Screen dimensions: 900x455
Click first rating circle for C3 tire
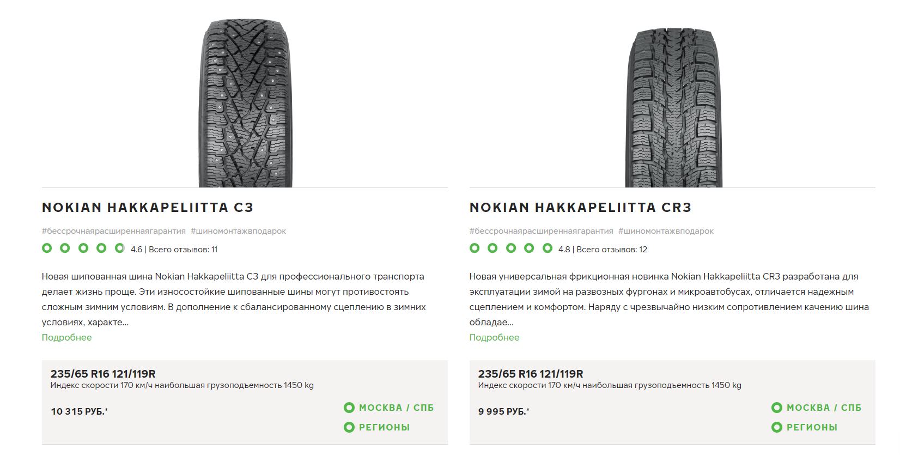(47, 248)
